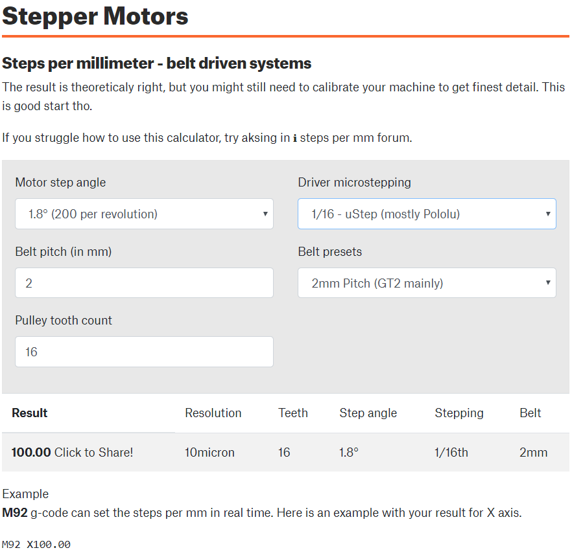Open the Belt presets dropdown
The height and width of the screenshot is (559, 572).
click(427, 283)
